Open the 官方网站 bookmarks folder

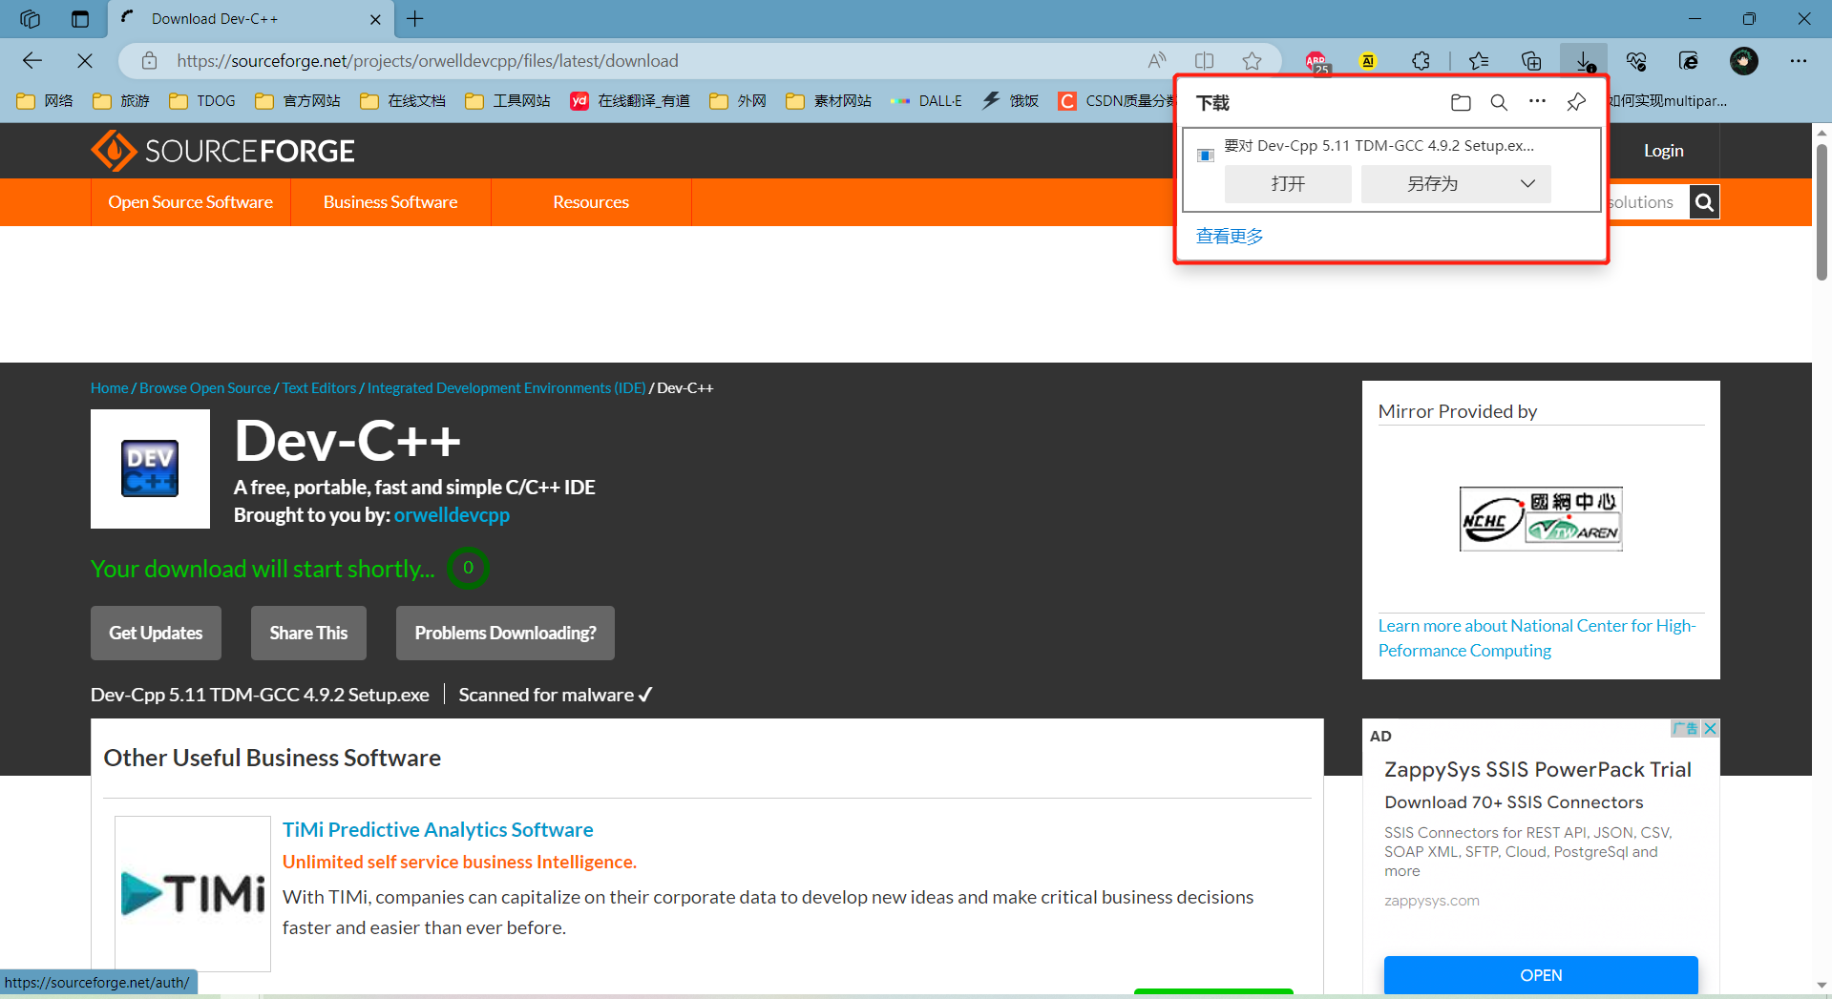298,101
